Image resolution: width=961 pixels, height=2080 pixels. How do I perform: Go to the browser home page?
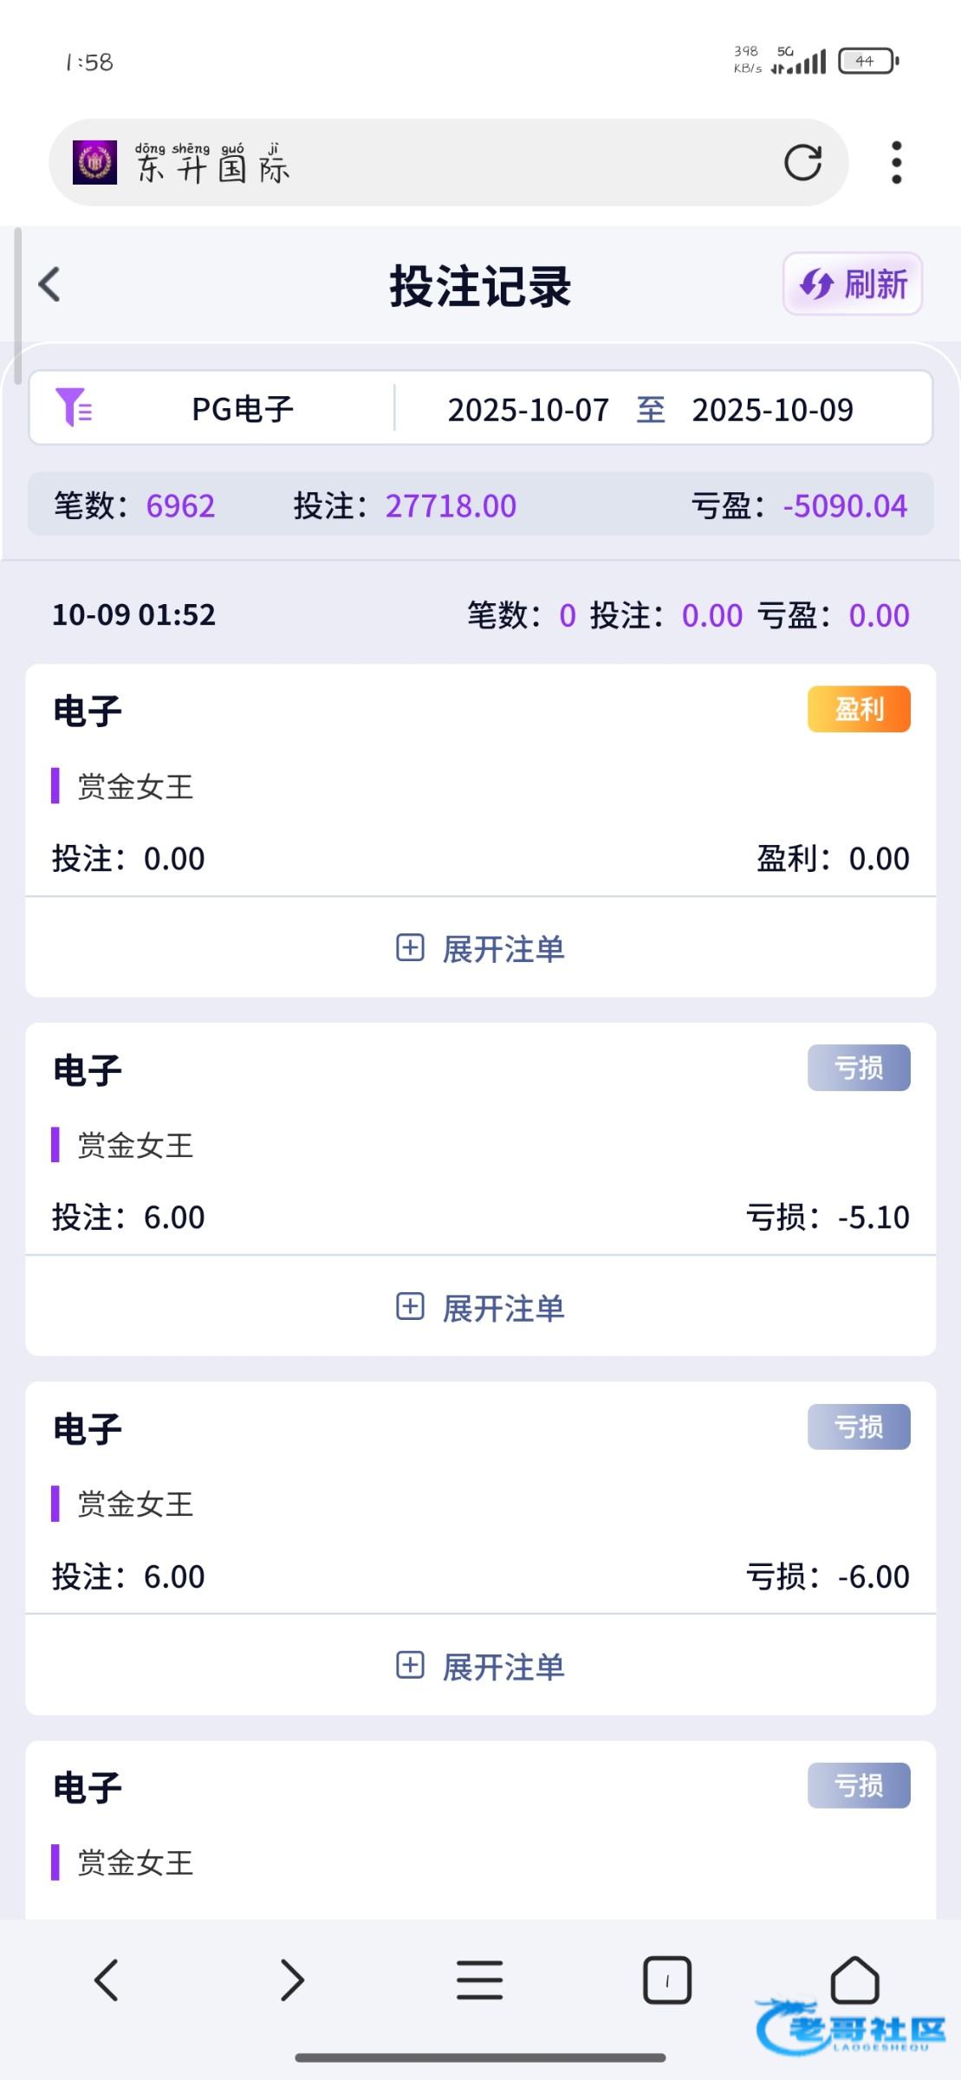click(x=854, y=1980)
